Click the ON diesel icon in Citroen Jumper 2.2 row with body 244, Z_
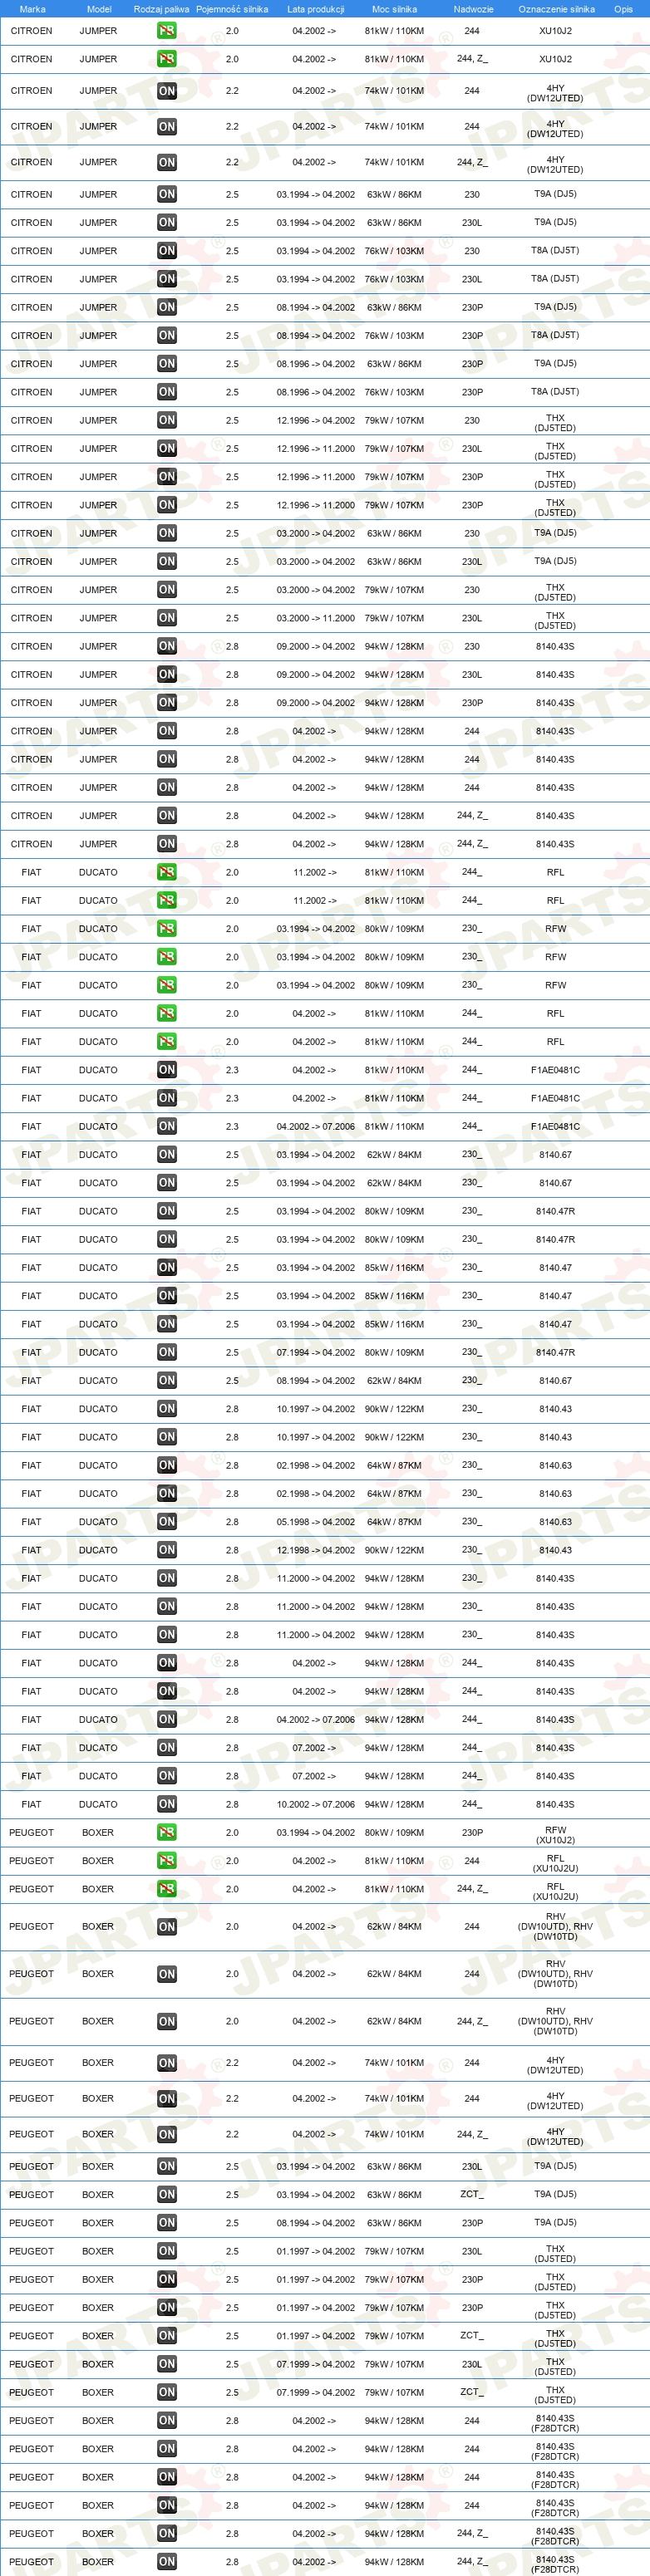650x2576 pixels. pyautogui.click(x=167, y=162)
